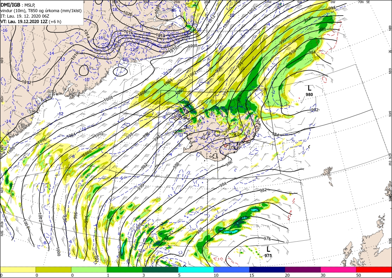Screen dimensions: 392x278
Task: Click the 'L' low marker above 975
Action: pyautogui.click(x=268, y=249)
